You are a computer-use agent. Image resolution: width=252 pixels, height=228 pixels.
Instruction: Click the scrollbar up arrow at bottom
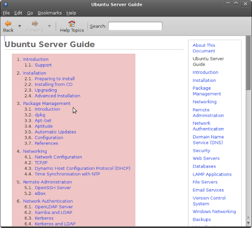248,218
